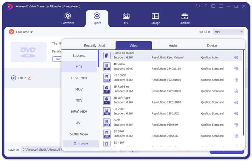
Task: Switch to the Audio format tab
Action: point(173,46)
